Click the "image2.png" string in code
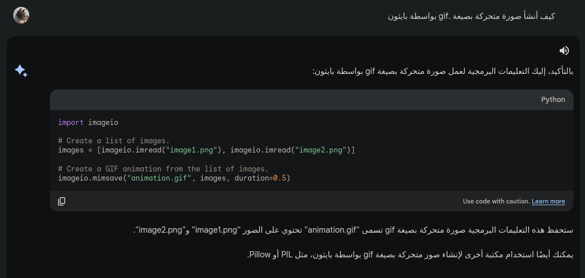Image resolution: width=585 pixels, height=278 pixels. [x=321, y=150]
